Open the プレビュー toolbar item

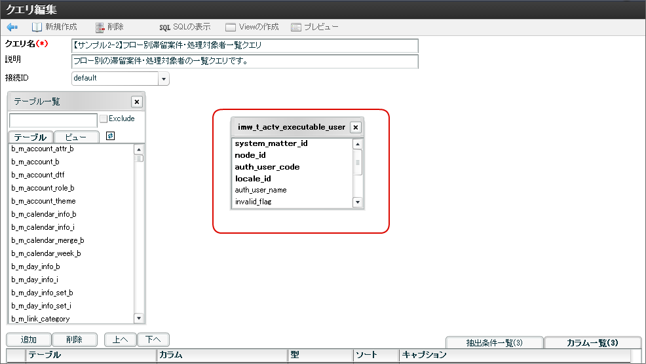click(314, 27)
